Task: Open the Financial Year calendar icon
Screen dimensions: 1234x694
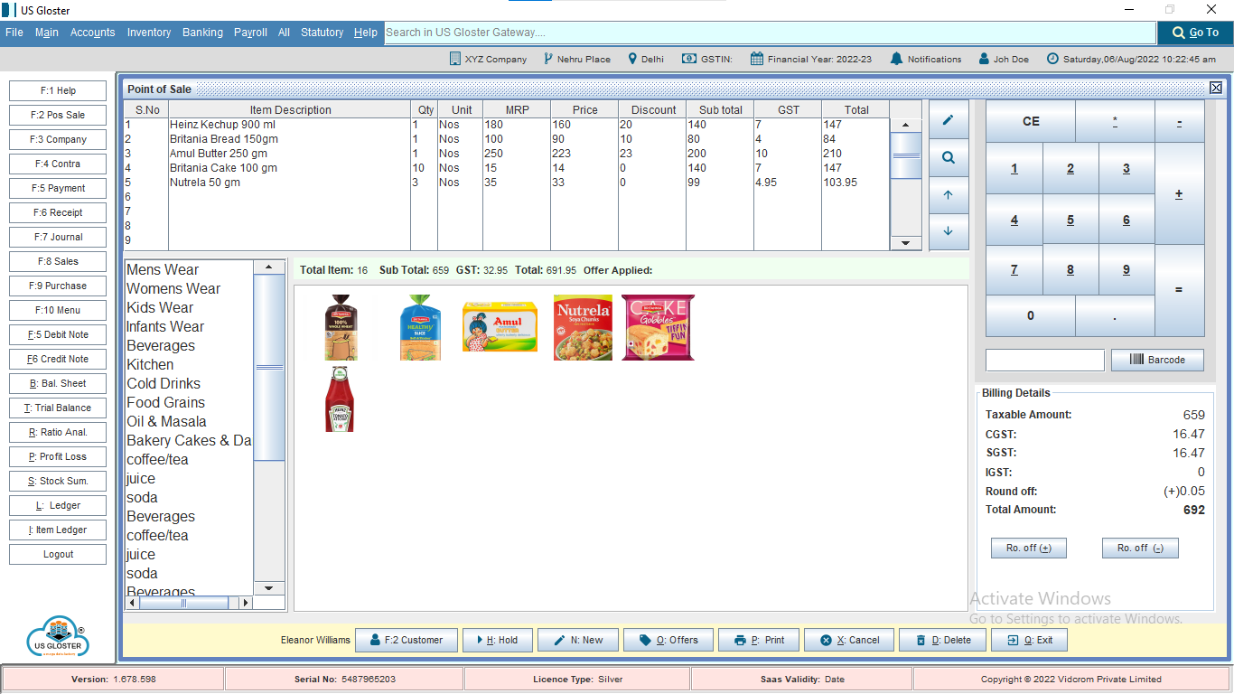Action: point(757,59)
